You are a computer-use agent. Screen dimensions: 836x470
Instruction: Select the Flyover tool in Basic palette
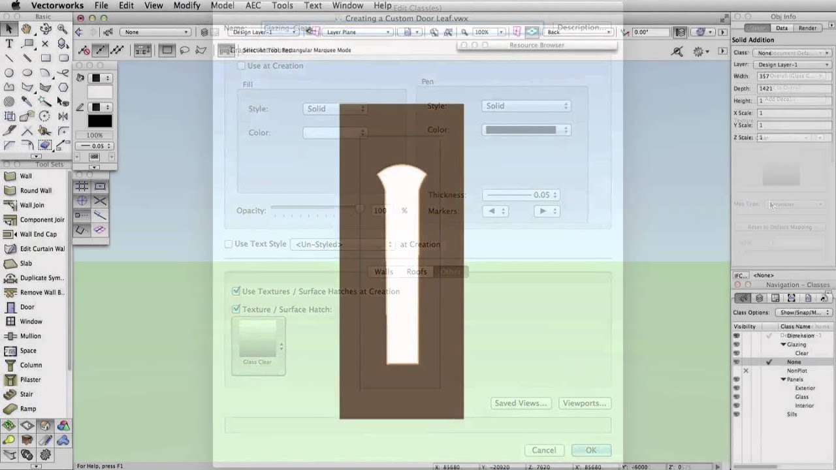[45, 29]
